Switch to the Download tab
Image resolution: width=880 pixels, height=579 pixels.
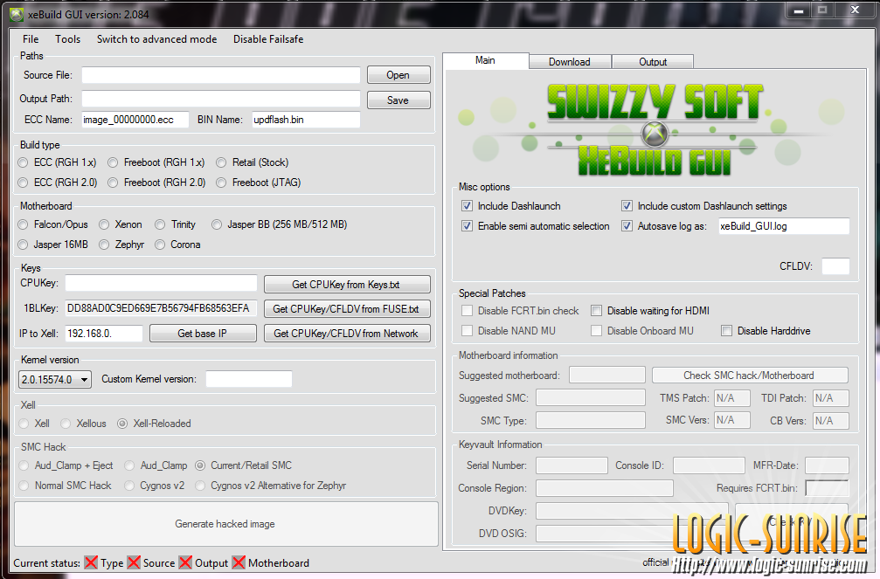[x=570, y=62]
